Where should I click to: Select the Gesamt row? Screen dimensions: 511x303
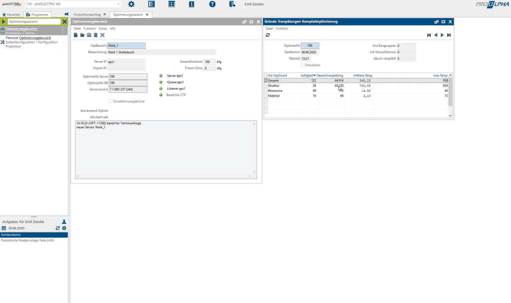tap(358, 81)
